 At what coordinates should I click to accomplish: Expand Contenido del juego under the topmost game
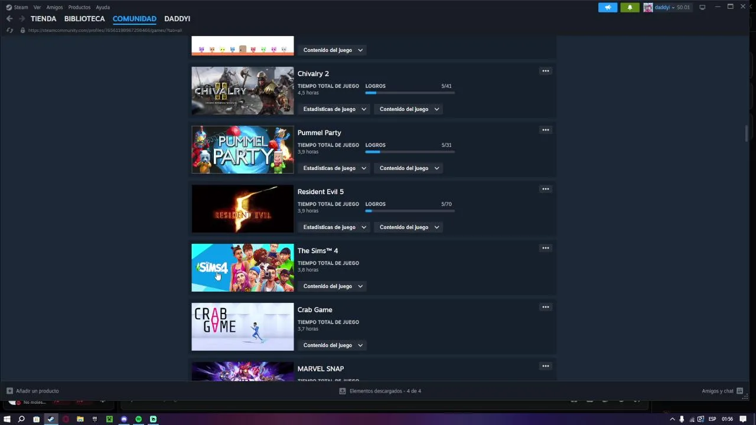point(333,50)
